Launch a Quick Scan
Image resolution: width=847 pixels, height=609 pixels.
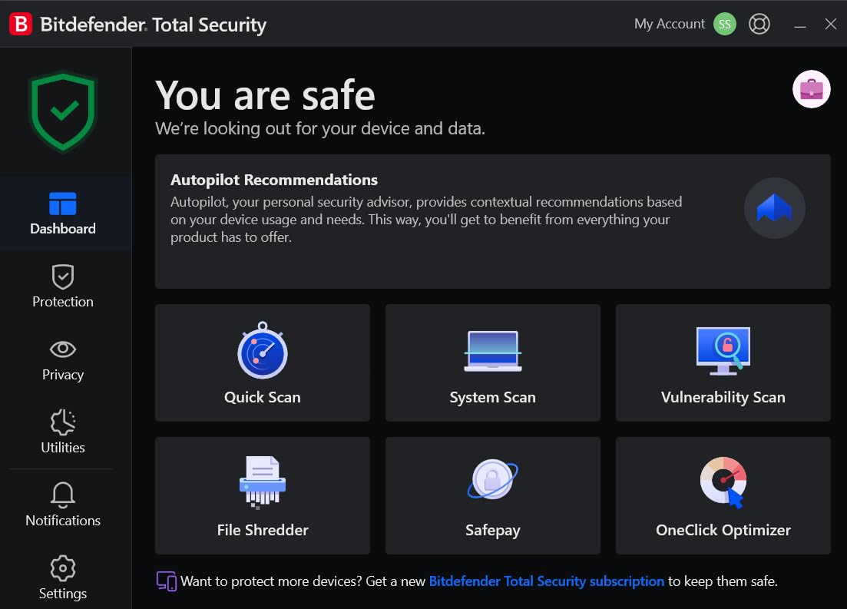(x=262, y=362)
